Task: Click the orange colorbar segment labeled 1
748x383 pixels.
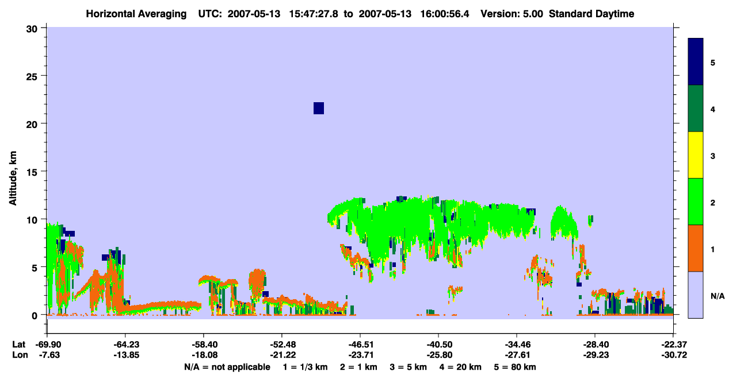Action: point(696,248)
